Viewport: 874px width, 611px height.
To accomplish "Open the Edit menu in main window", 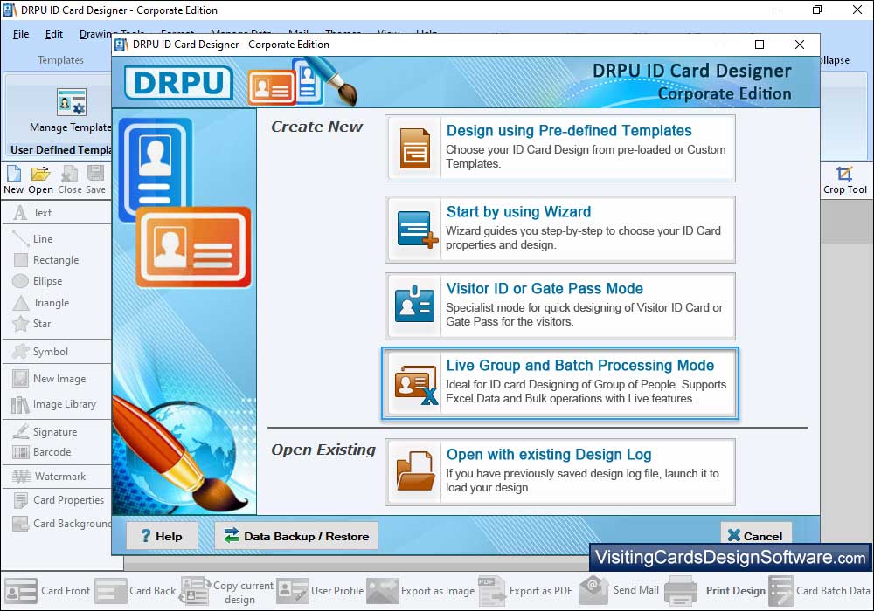I will 53,34.
